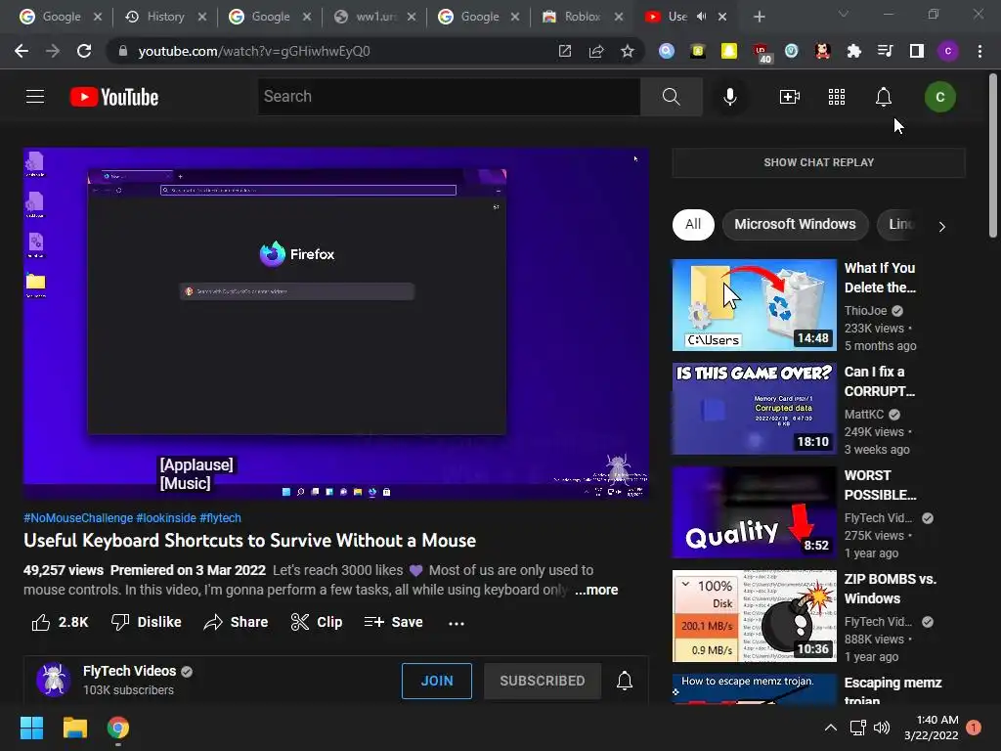
Task: Open WORST POSSIBLE Quality video thumbnail
Action: pos(754,512)
